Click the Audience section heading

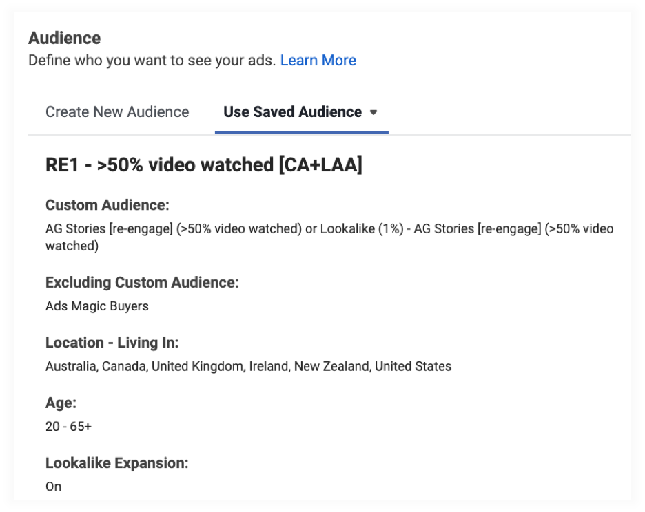pos(64,38)
